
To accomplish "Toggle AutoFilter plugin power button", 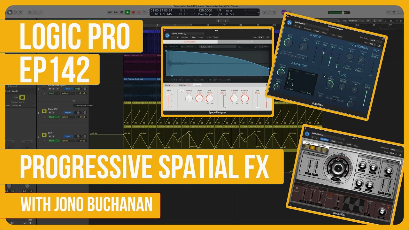I will [x=289, y=23].
